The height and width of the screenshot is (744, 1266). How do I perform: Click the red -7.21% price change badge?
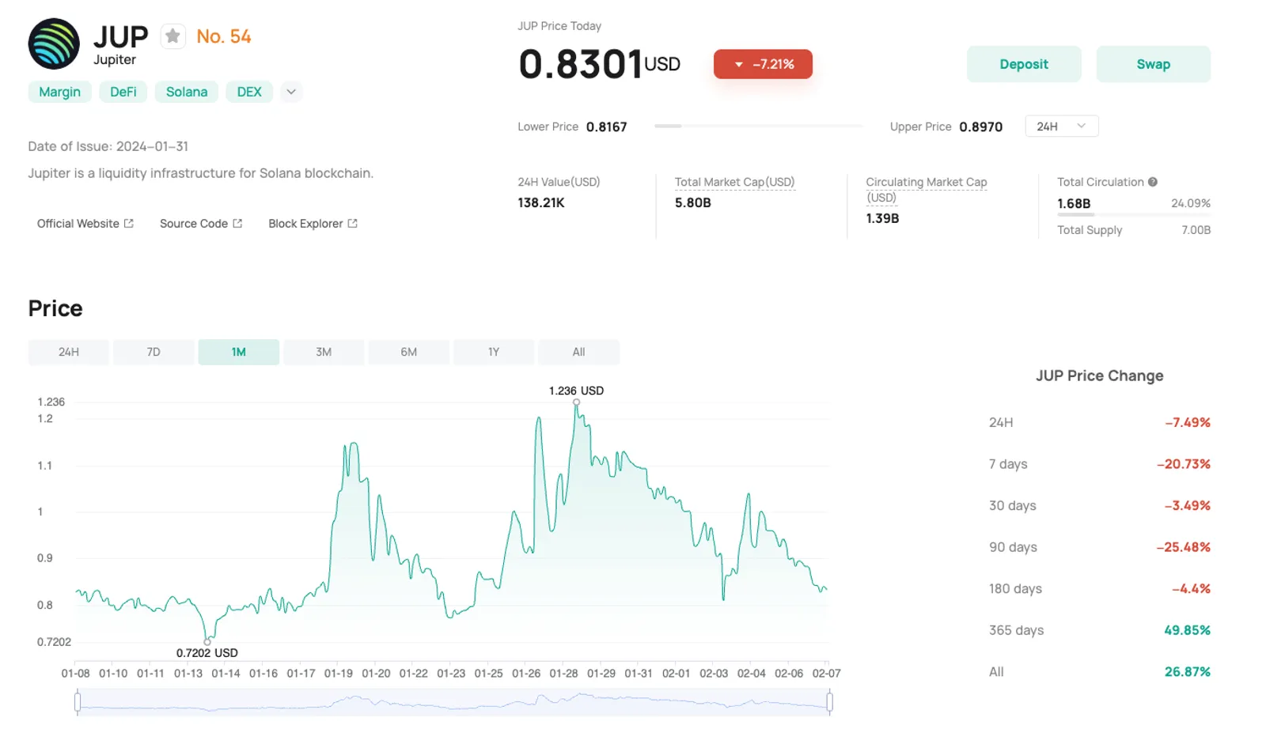click(x=763, y=64)
